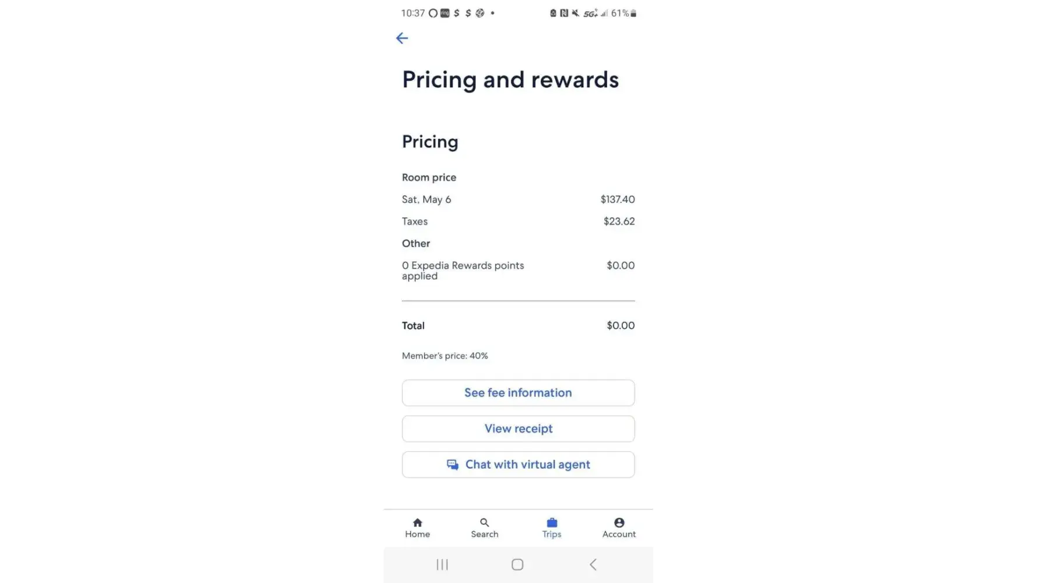Tap the 5G signal indicator
The width and height of the screenshot is (1037, 583).
590,13
